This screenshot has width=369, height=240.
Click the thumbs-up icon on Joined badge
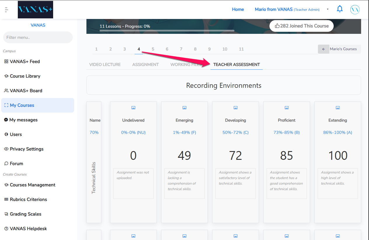[x=277, y=26]
